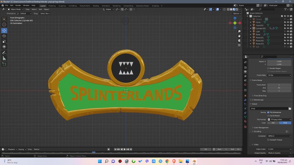This screenshot has height=165, width=294.
Task: Click the output path folder browse icon
Action: 290,108
